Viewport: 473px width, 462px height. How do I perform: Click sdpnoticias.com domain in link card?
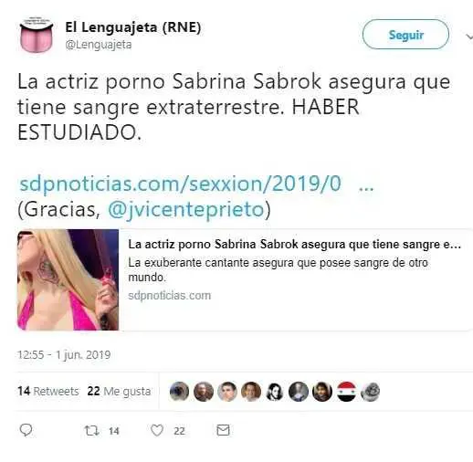pyautogui.click(x=170, y=296)
